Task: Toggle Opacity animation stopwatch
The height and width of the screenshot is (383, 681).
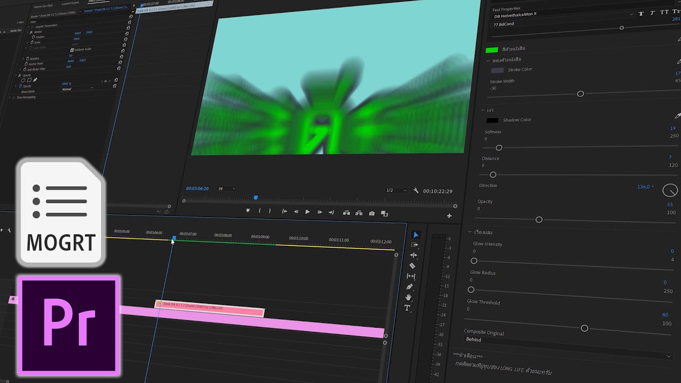Action: click(20, 86)
